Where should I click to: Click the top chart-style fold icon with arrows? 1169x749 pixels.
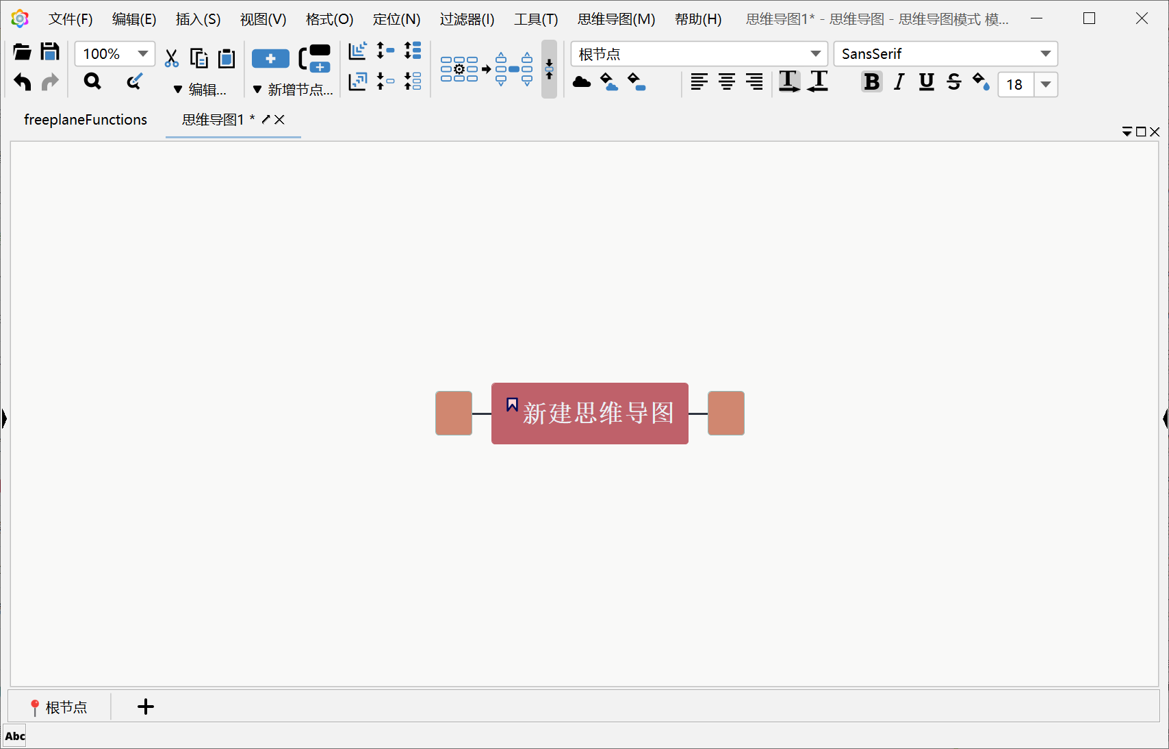(358, 51)
